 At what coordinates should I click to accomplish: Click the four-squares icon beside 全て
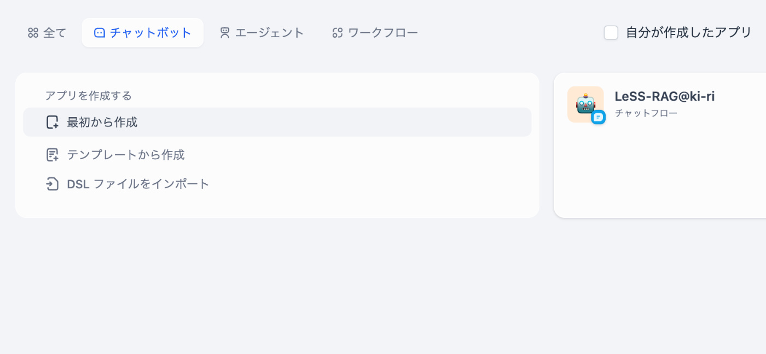tap(33, 33)
